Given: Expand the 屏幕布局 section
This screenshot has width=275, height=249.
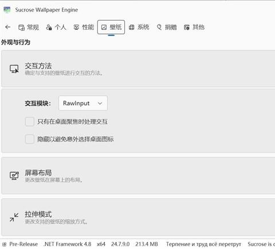Looking at the screenshot, I should [x=138, y=176].
